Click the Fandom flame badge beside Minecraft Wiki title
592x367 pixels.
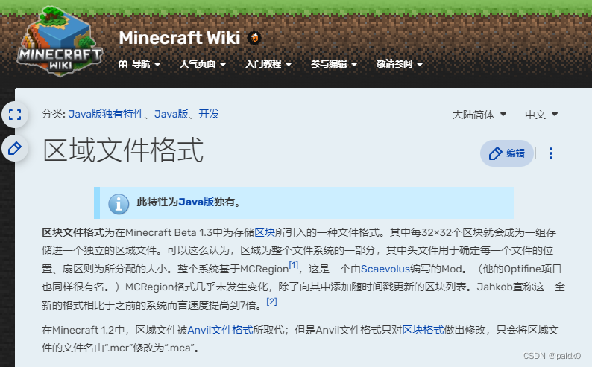pos(254,38)
